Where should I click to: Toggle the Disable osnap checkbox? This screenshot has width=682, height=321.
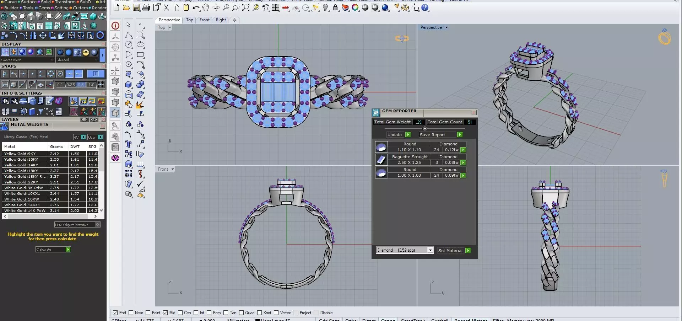point(316,313)
